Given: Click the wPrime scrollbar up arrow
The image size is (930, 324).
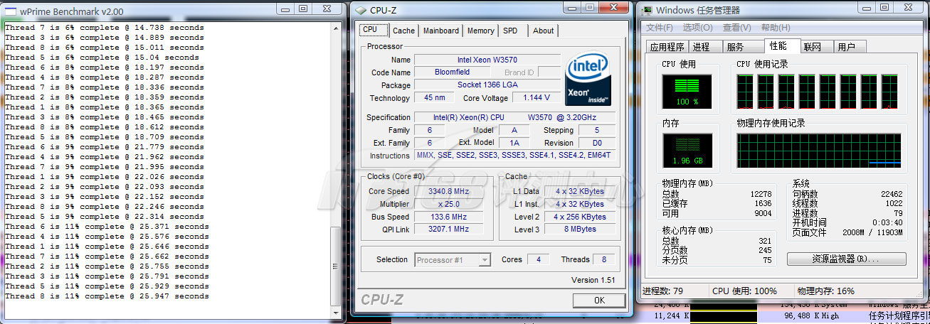Looking at the screenshot, I should (x=337, y=28).
